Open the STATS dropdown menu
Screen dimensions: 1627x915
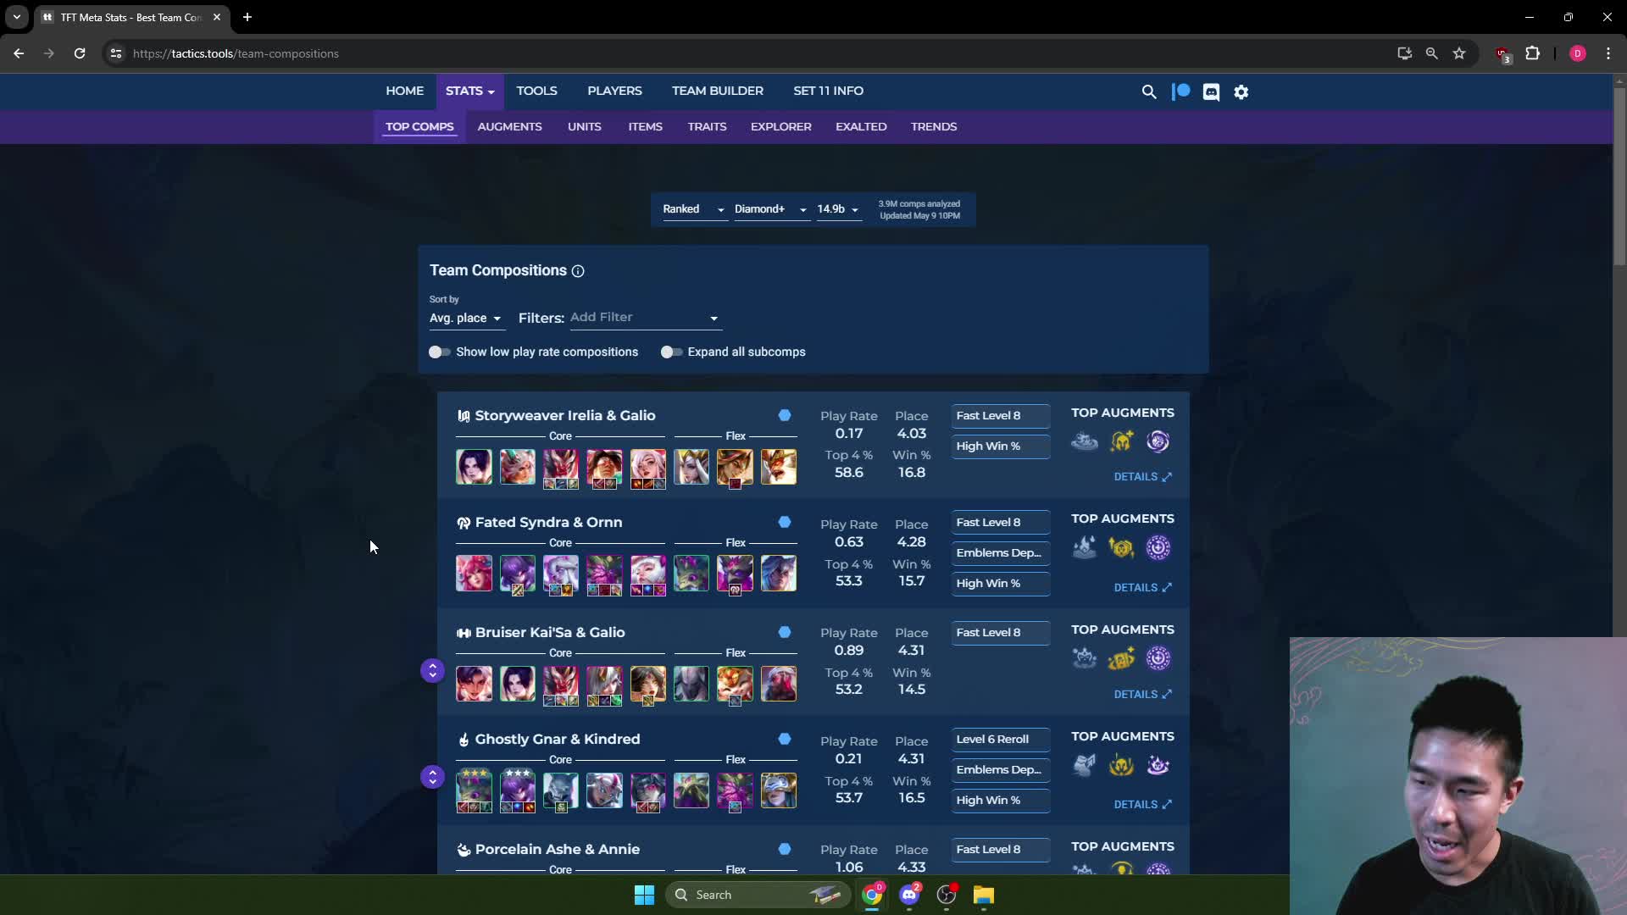[x=470, y=91]
